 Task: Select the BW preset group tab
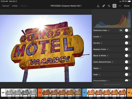click(x=3, y=93)
